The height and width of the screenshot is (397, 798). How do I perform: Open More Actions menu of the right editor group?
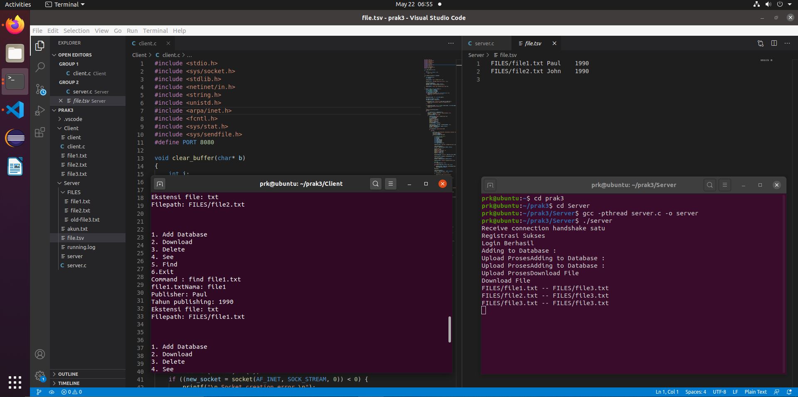coord(787,43)
